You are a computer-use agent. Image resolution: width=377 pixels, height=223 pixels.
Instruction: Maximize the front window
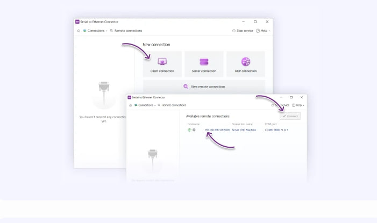tap(291, 97)
